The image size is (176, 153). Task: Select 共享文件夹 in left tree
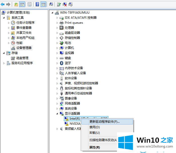point(24,33)
